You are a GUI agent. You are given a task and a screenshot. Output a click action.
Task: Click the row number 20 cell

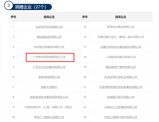85,77
